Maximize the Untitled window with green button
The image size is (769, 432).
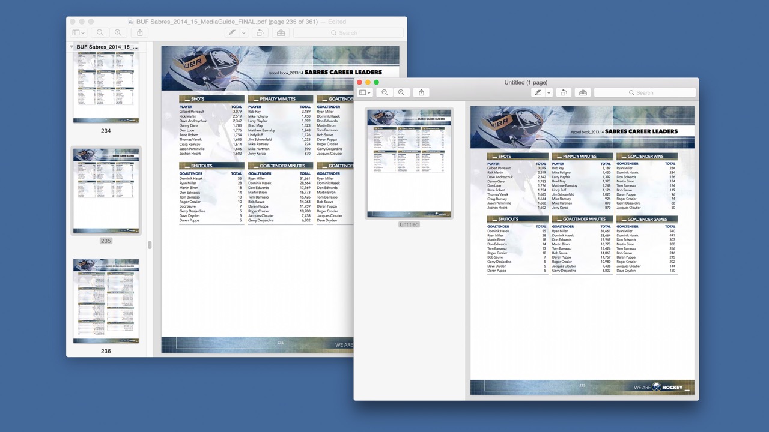377,82
